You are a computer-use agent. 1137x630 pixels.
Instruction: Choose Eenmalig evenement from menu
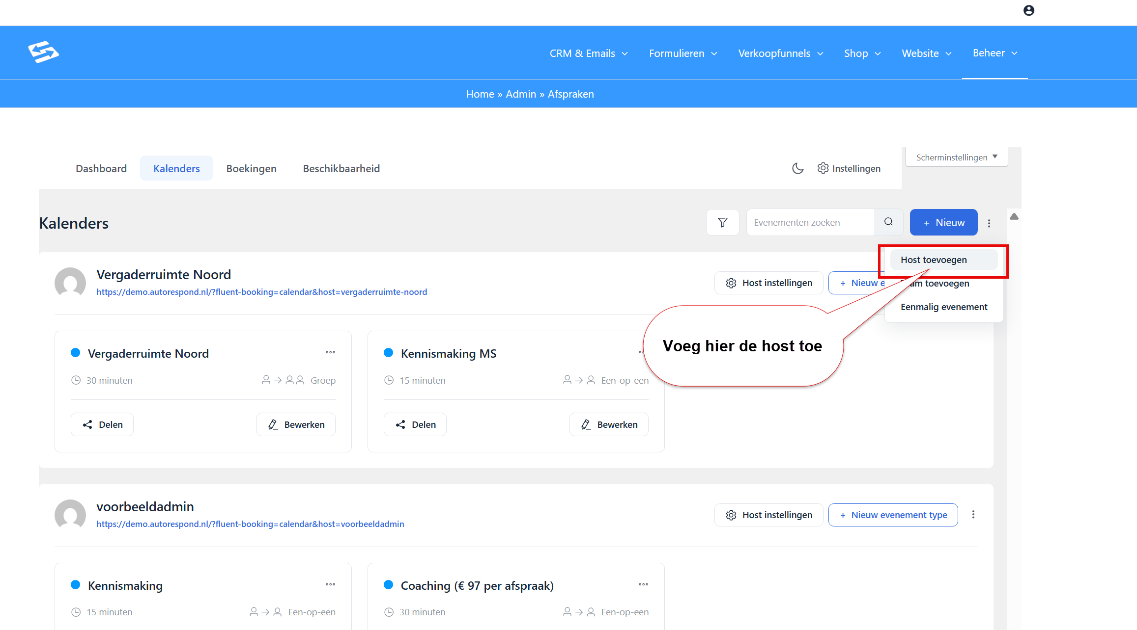[943, 307]
